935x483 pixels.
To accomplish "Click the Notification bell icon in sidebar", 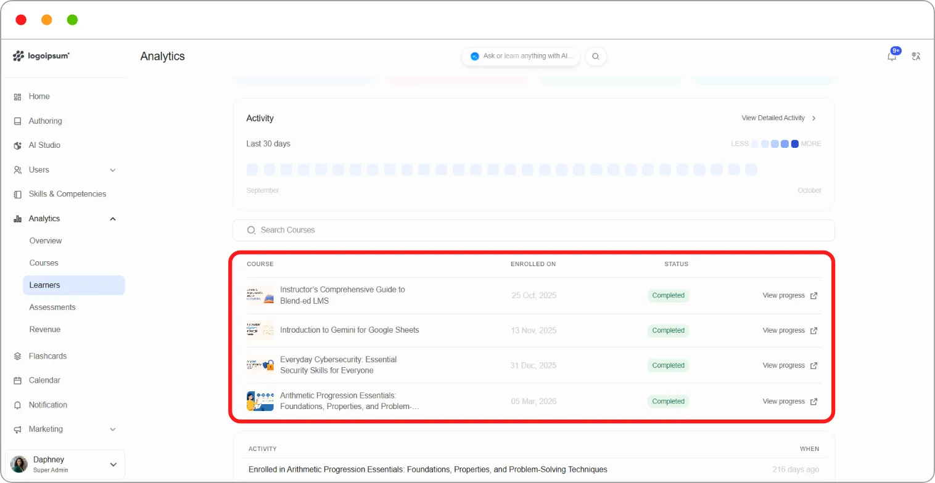I will 18,405.
